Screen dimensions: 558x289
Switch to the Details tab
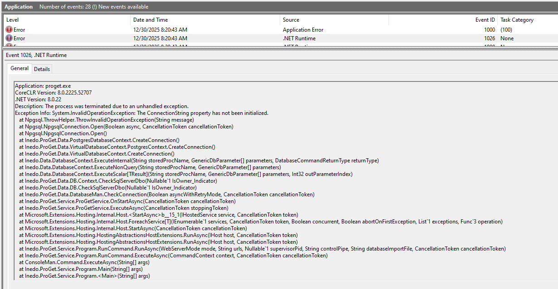tap(42, 69)
